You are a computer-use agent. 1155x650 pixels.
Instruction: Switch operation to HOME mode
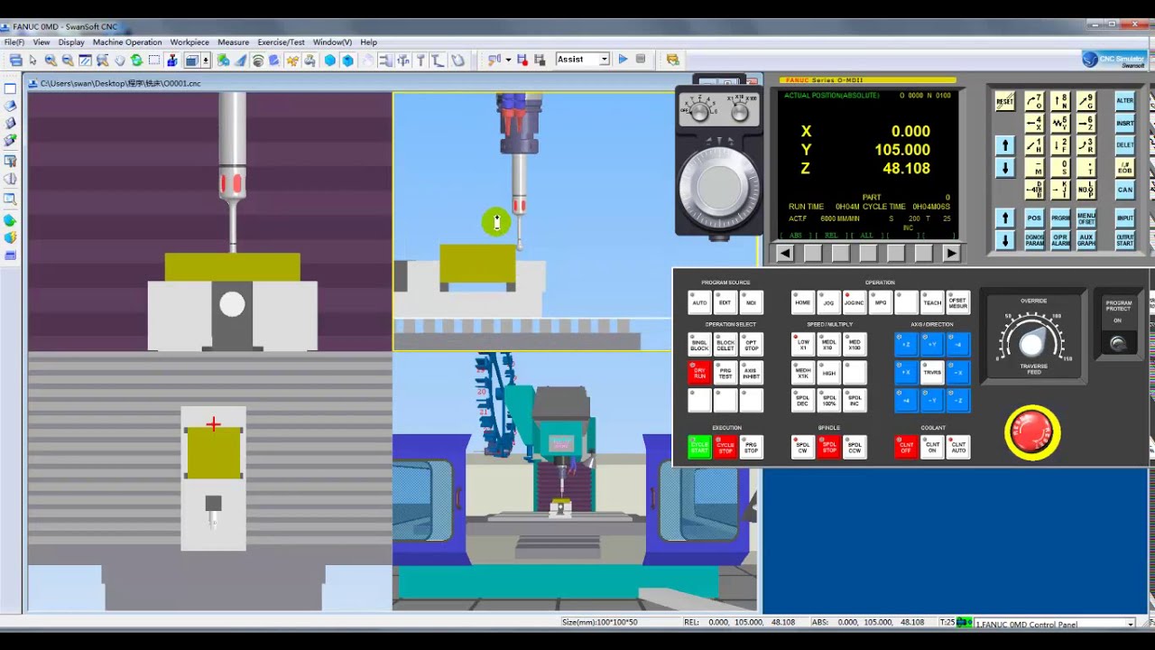click(x=802, y=302)
